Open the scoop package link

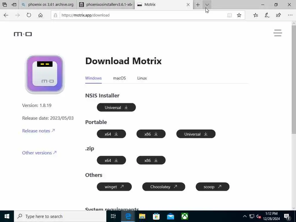click(212, 187)
